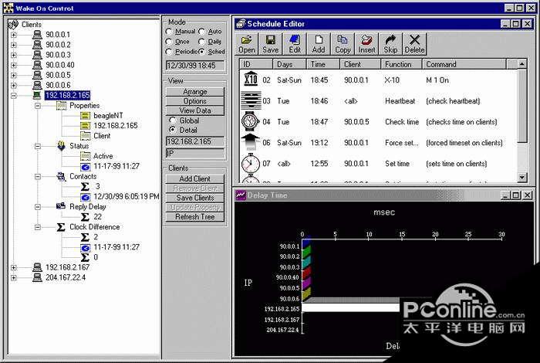Collapse the Contacts branch

tap(38, 177)
